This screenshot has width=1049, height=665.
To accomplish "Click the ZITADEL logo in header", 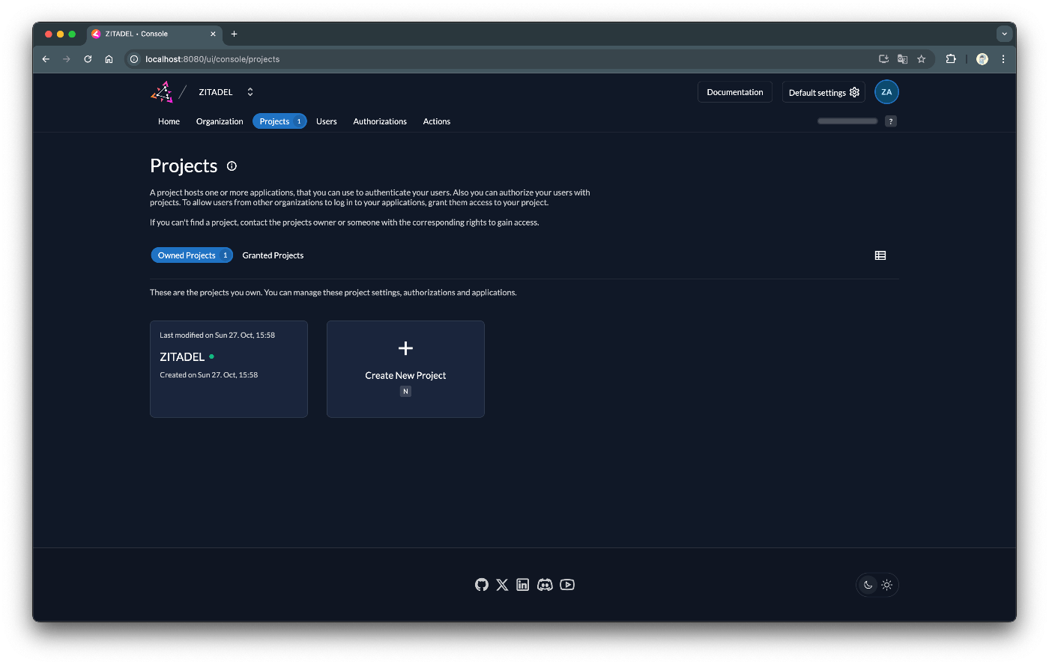I will (162, 92).
